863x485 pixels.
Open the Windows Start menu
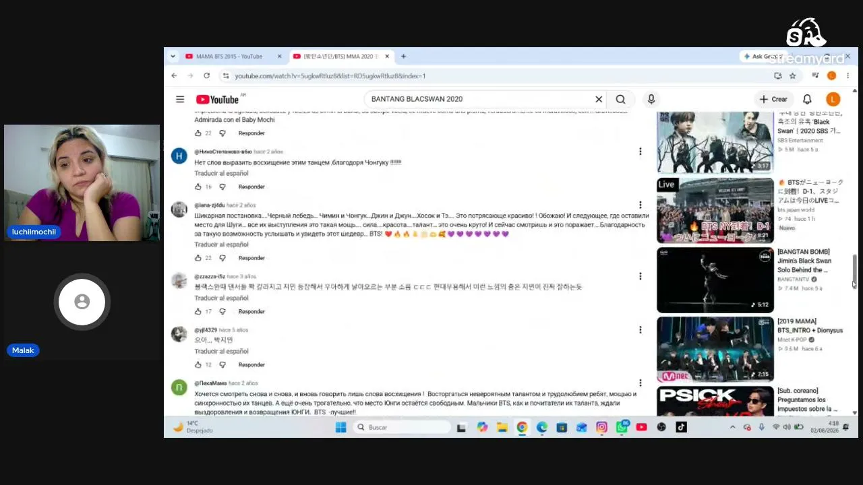[340, 427]
